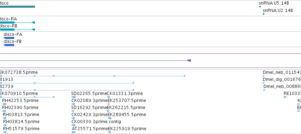Select the disco-RA transcript feature
This screenshot has height=134, width=301.
coord(17,23)
